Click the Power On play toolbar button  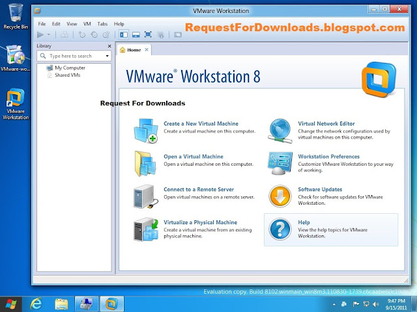click(40, 34)
